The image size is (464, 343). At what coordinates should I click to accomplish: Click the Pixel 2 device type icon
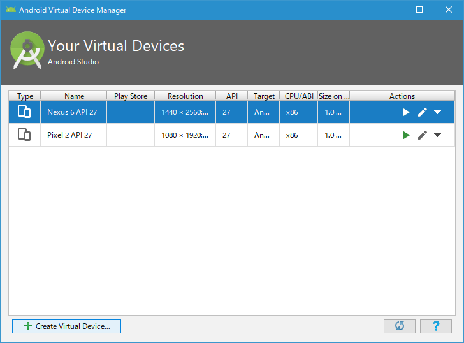coord(24,135)
